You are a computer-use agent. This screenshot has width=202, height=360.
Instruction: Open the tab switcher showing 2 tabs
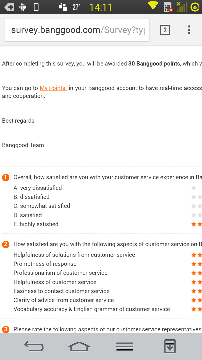pyautogui.click(x=165, y=30)
